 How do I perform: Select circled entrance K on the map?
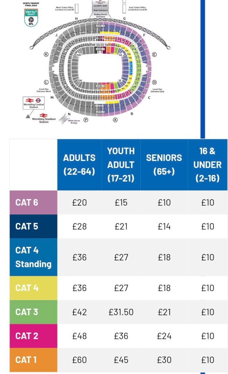46,54
